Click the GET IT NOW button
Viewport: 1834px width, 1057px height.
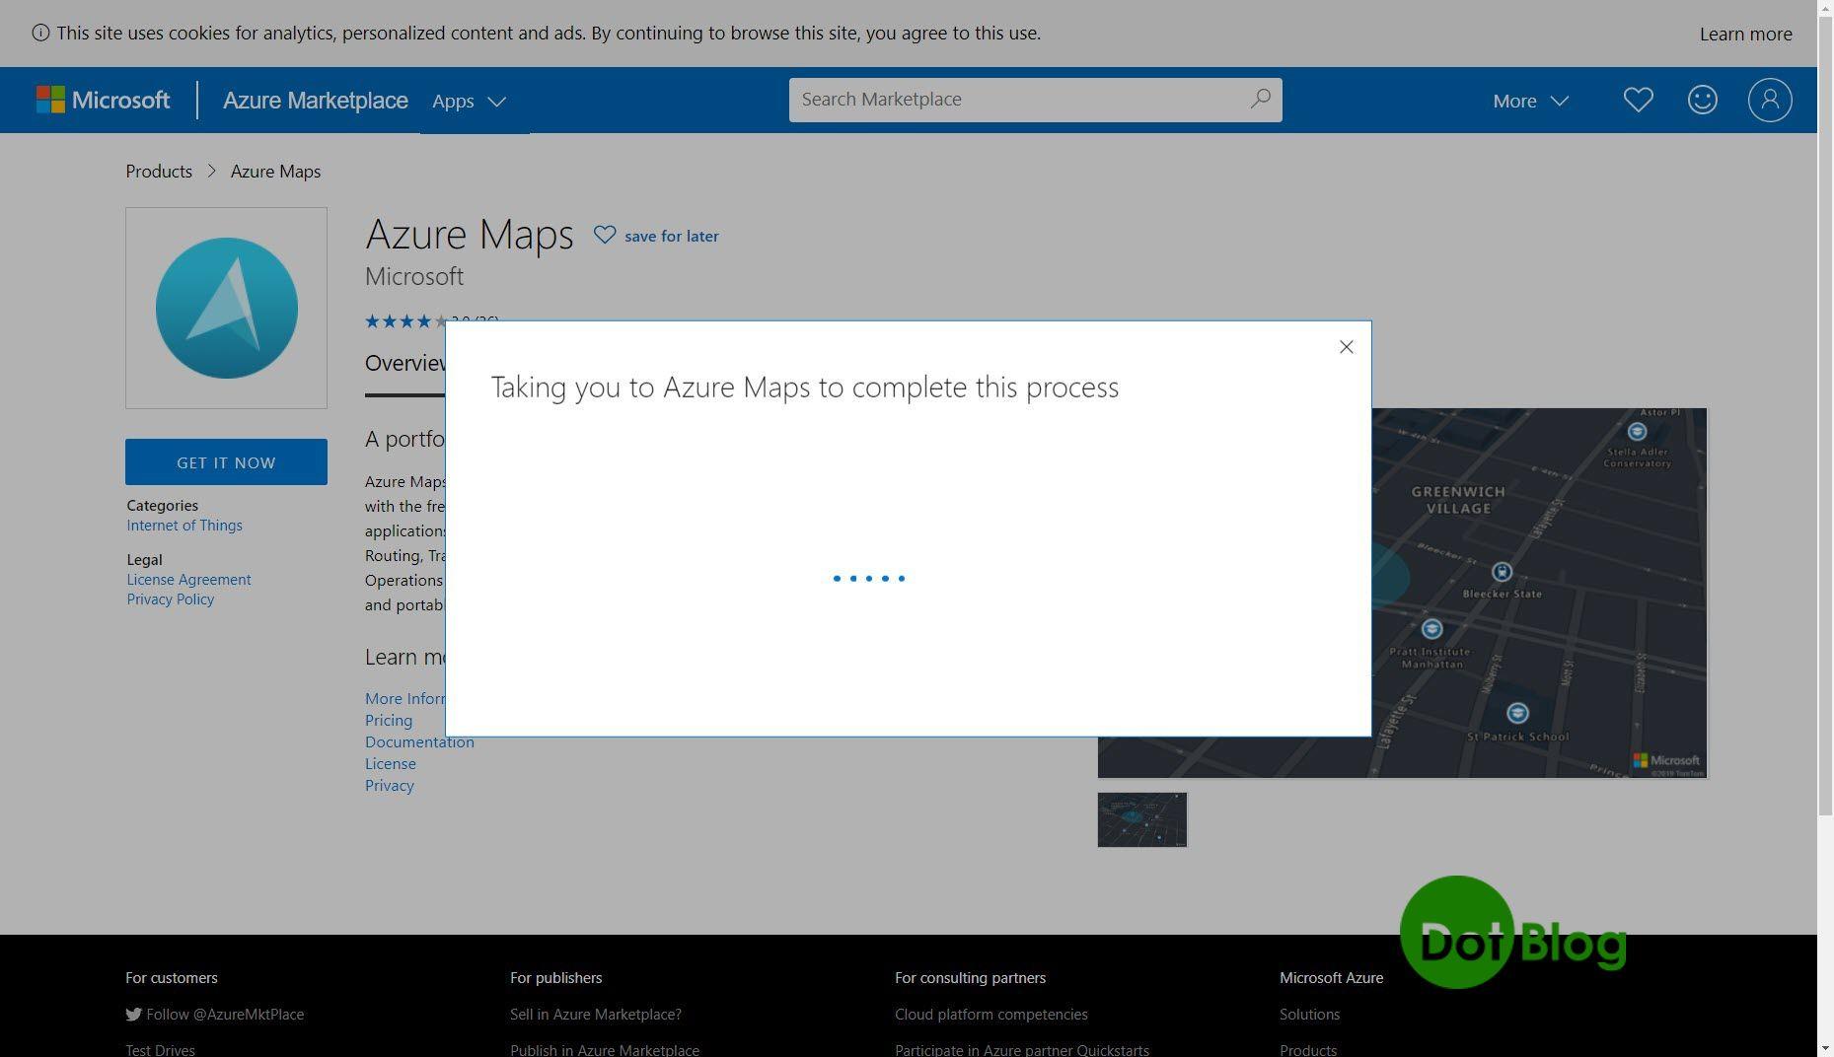[226, 461]
